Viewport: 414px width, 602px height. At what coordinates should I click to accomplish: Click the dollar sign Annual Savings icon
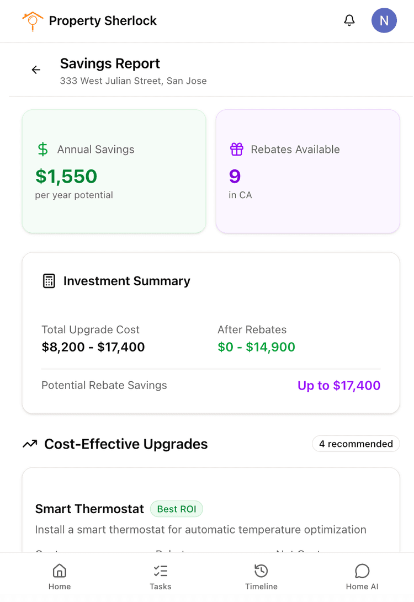[x=43, y=150]
